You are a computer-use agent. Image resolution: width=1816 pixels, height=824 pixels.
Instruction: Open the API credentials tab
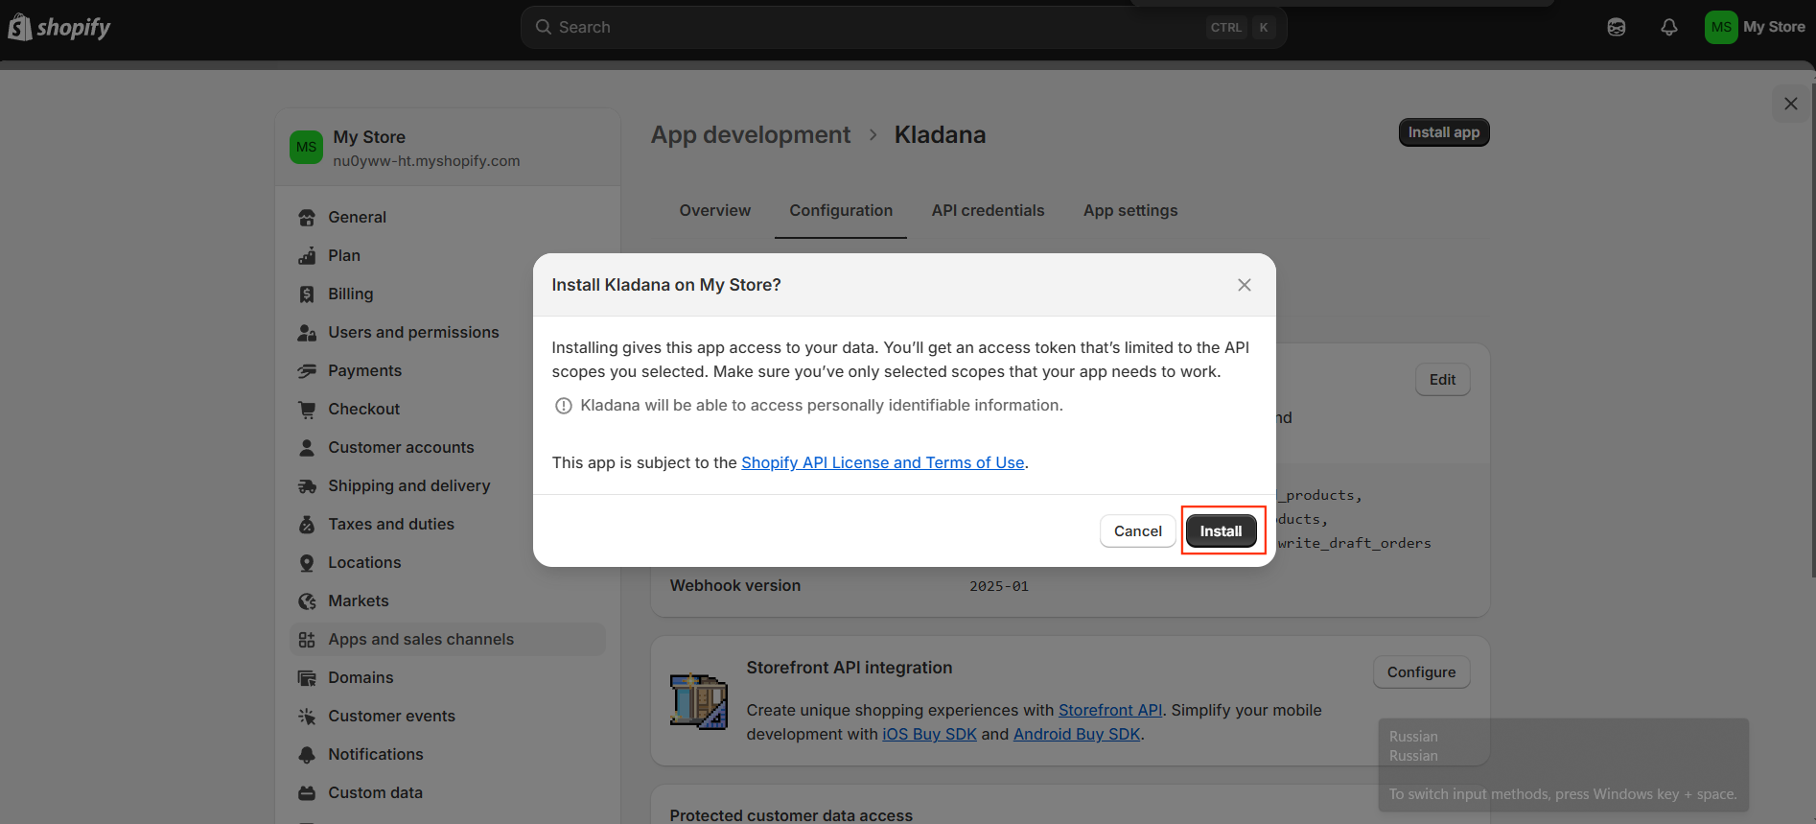[988, 210]
